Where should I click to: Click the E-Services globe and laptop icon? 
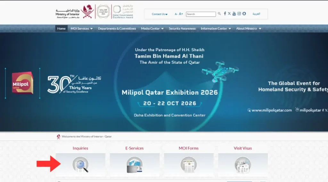[135, 165]
